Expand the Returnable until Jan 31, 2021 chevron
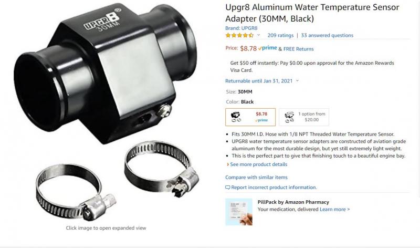Image resolution: width=420 pixels, height=248 pixels. coord(297,81)
